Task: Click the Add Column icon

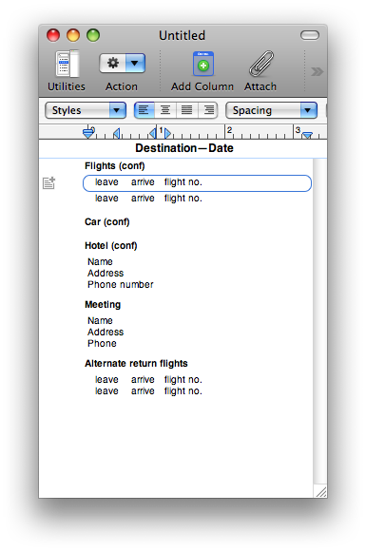Action: click(202, 64)
